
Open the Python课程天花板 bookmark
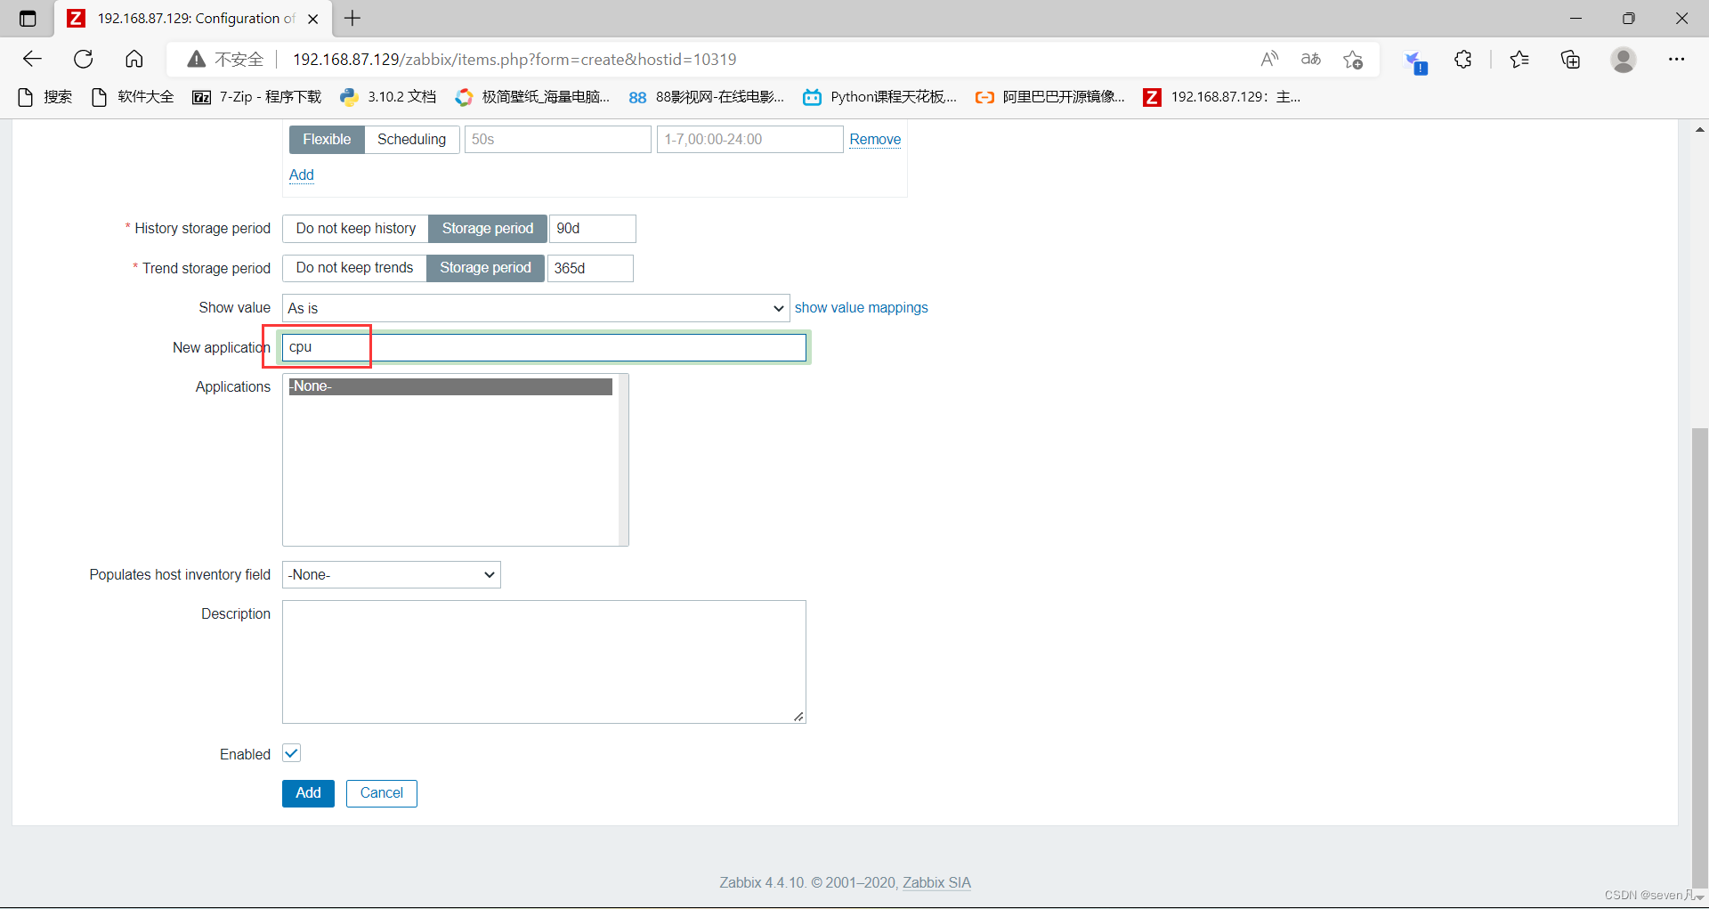879,97
